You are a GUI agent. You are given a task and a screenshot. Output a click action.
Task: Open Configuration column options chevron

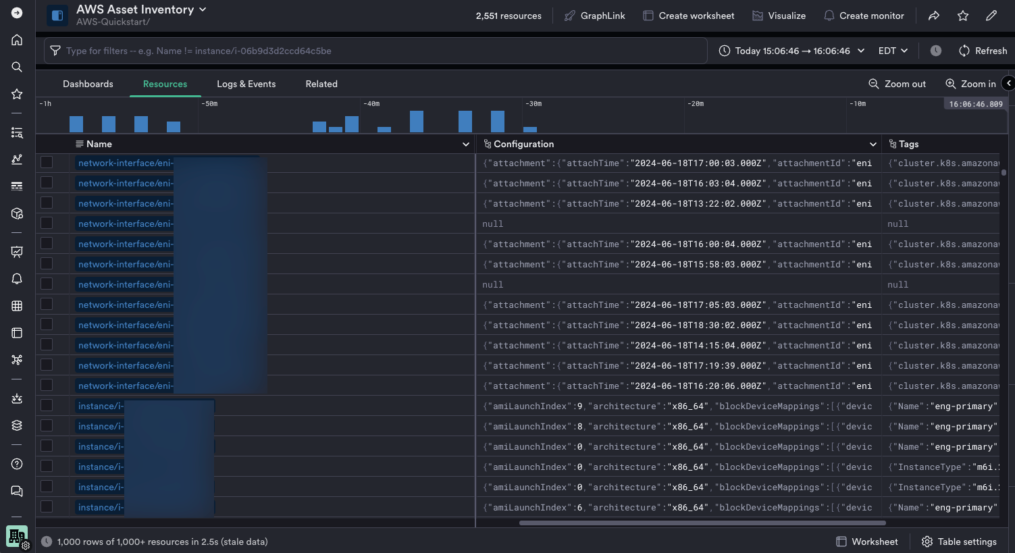(873, 144)
